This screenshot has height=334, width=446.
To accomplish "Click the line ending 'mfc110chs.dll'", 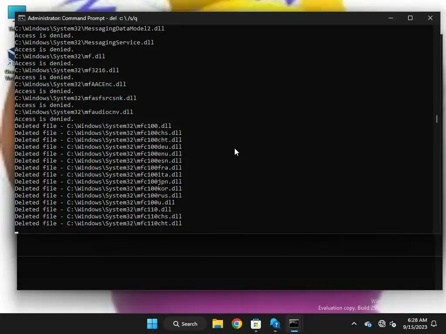I will (98, 217).
